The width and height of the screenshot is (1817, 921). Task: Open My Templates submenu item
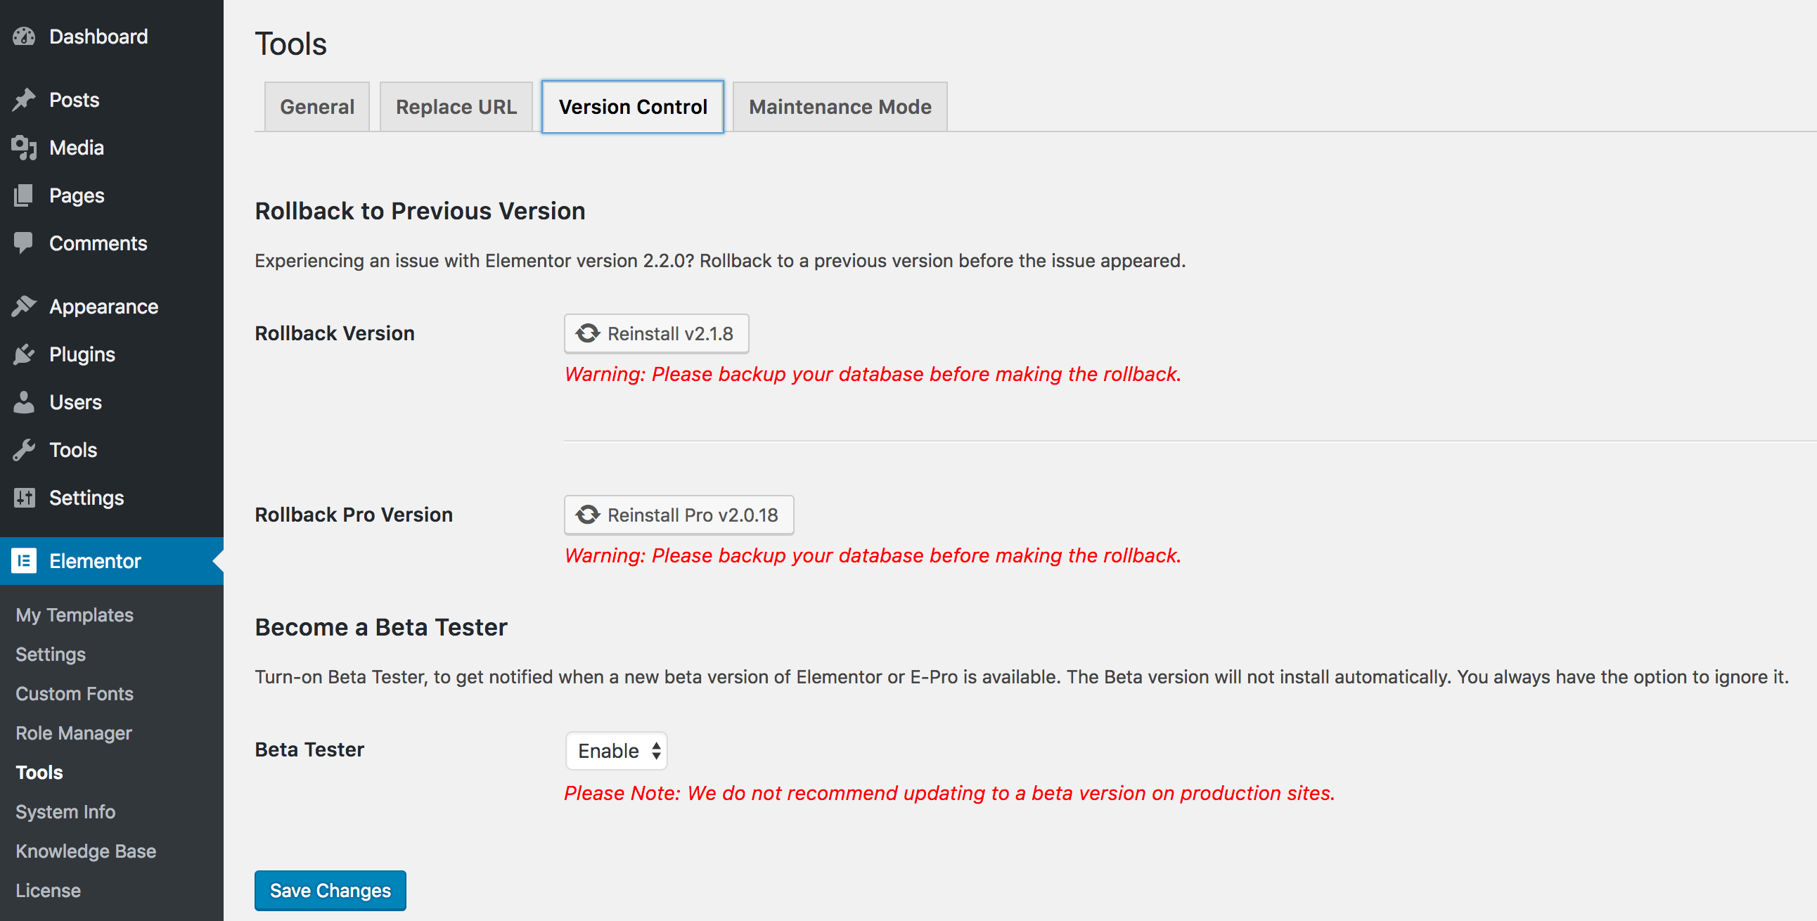[75, 614]
